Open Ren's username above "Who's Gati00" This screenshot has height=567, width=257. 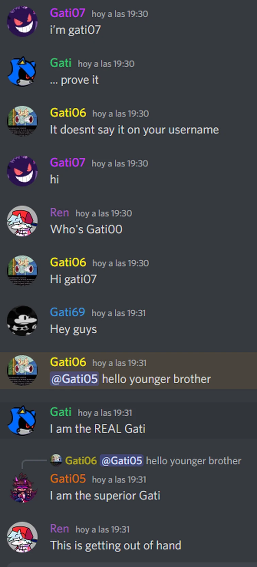60,213
